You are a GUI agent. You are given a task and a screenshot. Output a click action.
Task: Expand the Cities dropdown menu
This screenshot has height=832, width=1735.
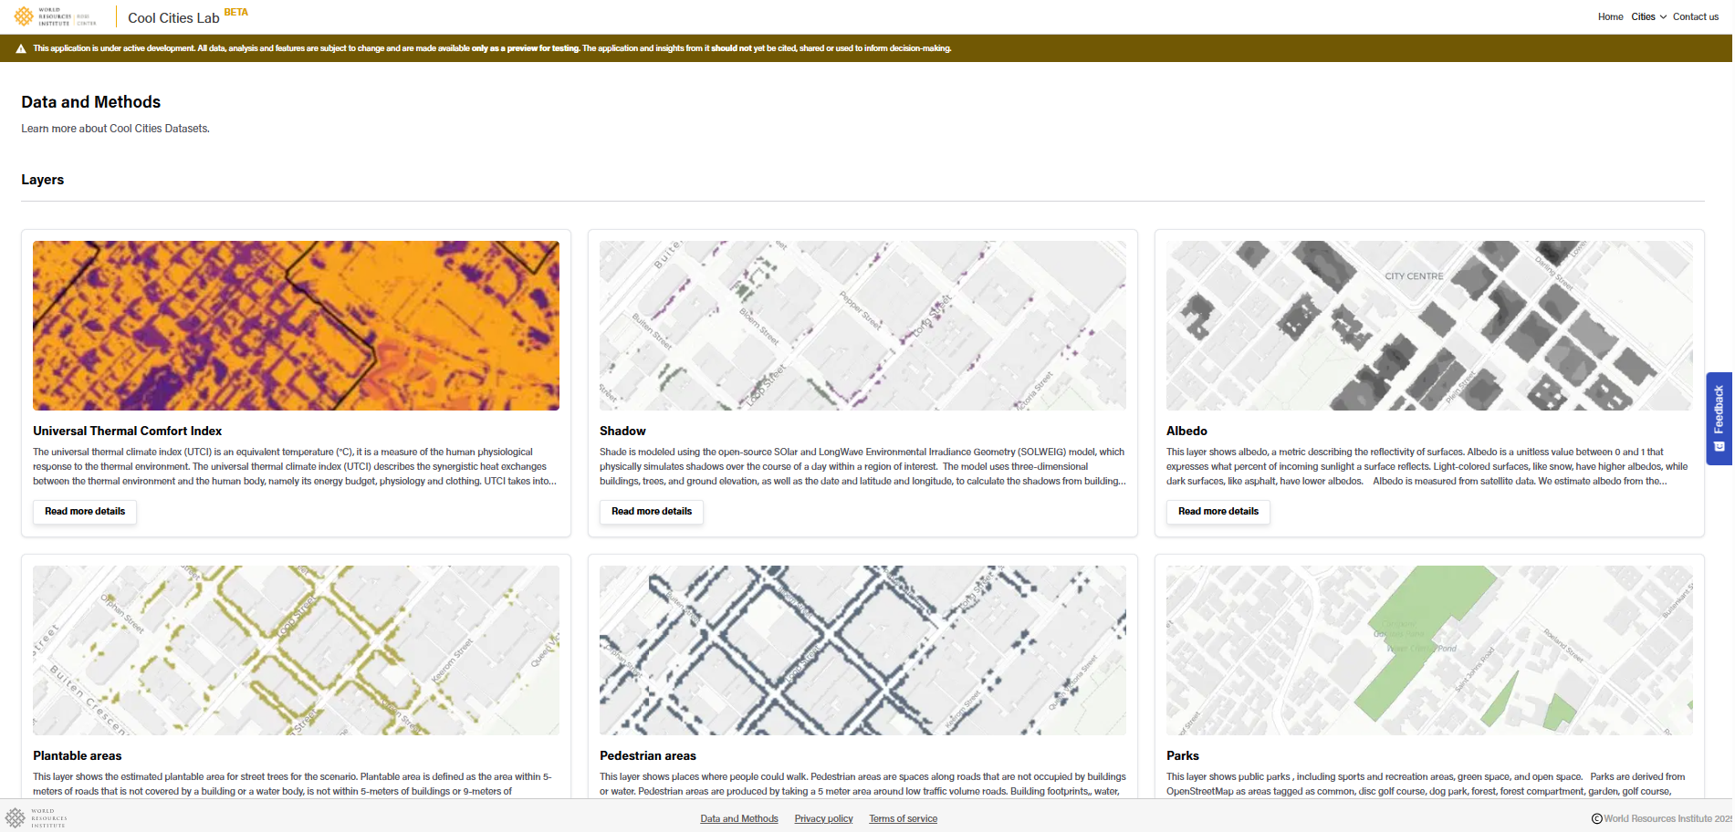[1648, 16]
